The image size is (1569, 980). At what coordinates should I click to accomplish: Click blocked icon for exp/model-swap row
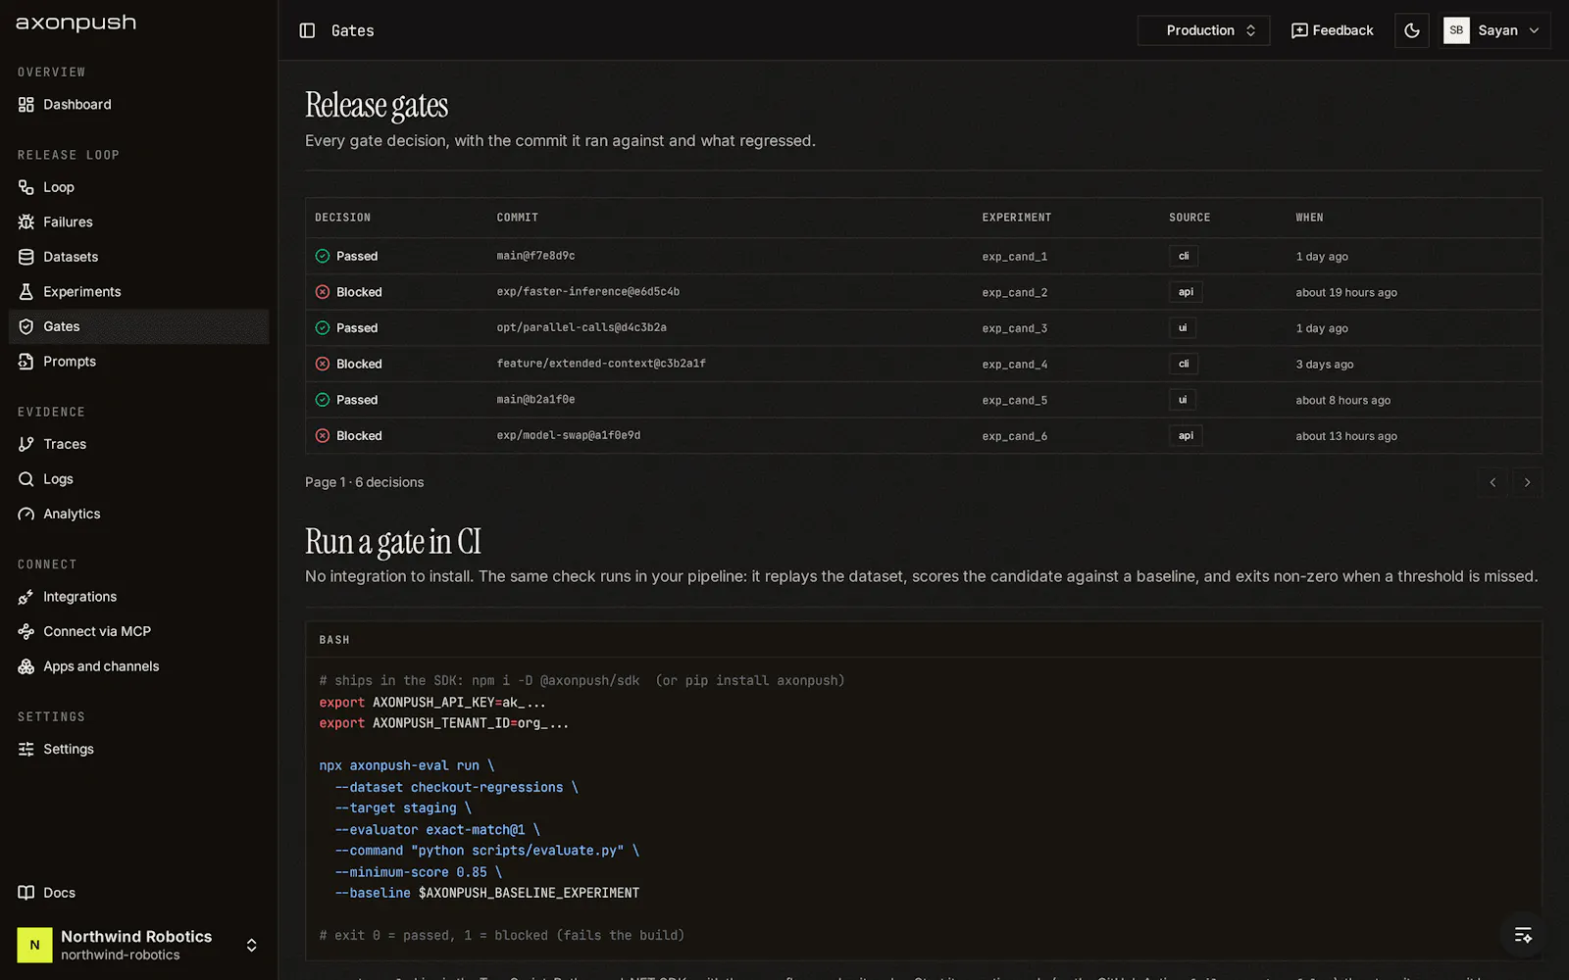pyautogui.click(x=323, y=435)
